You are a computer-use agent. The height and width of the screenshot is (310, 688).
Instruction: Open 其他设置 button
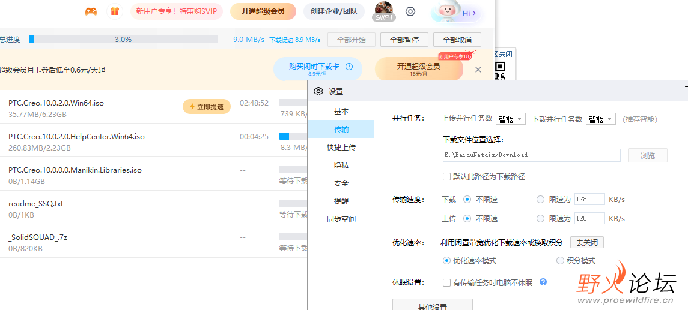432,305
